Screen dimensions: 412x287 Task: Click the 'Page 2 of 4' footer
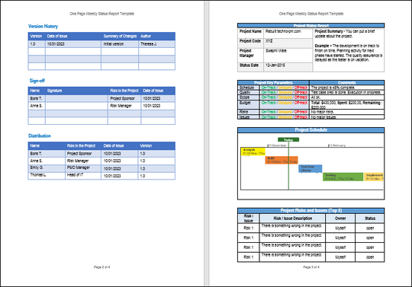click(101, 267)
